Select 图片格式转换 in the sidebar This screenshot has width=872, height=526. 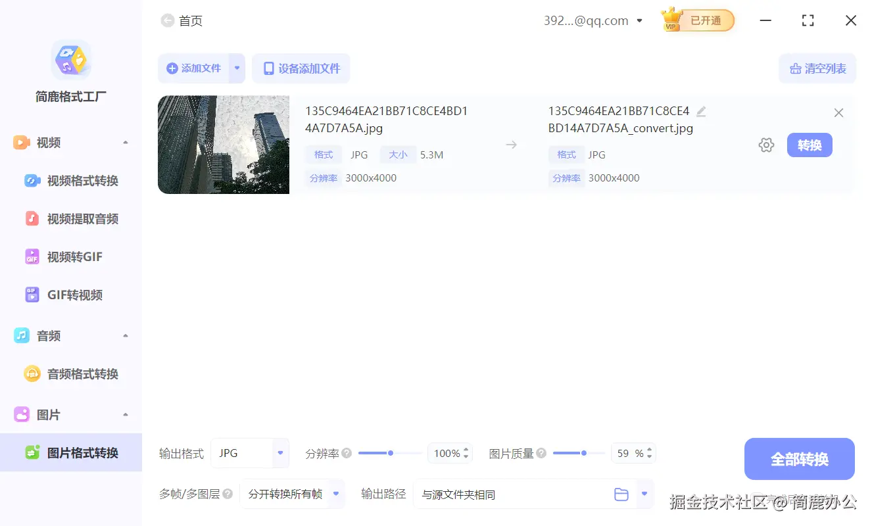71,453
